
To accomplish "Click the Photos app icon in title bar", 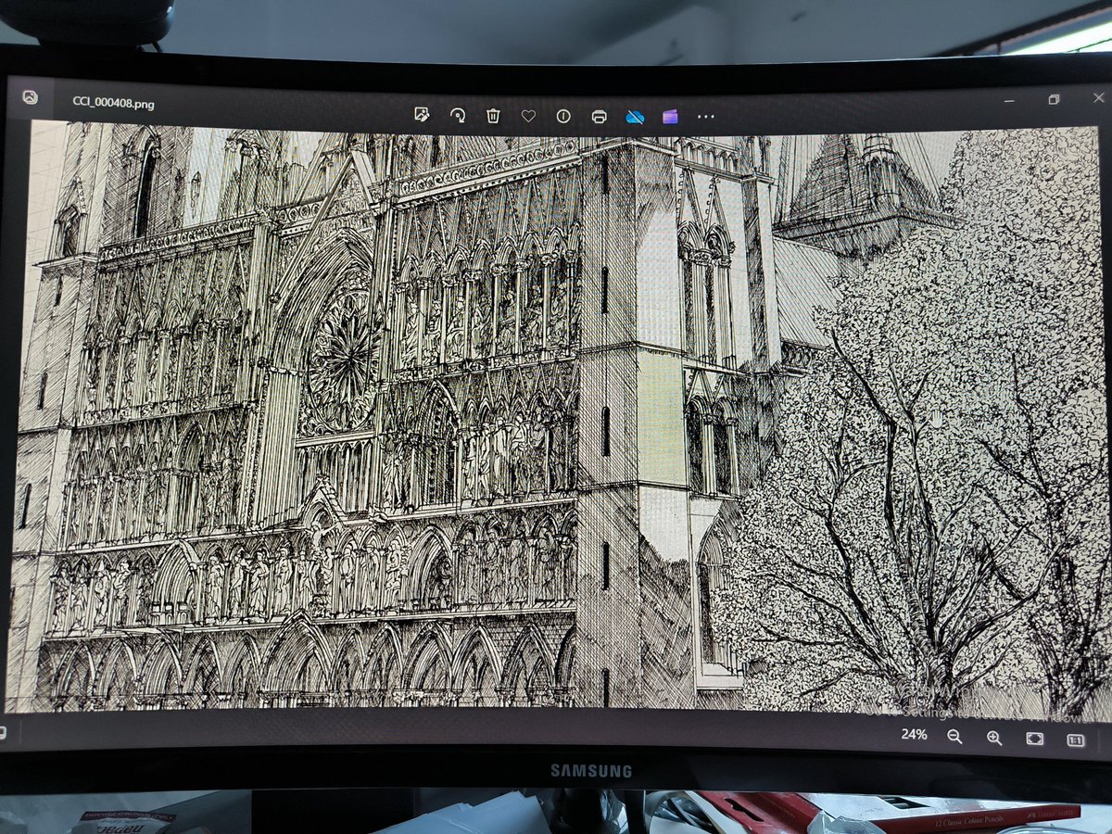I will tap(30, 96).
